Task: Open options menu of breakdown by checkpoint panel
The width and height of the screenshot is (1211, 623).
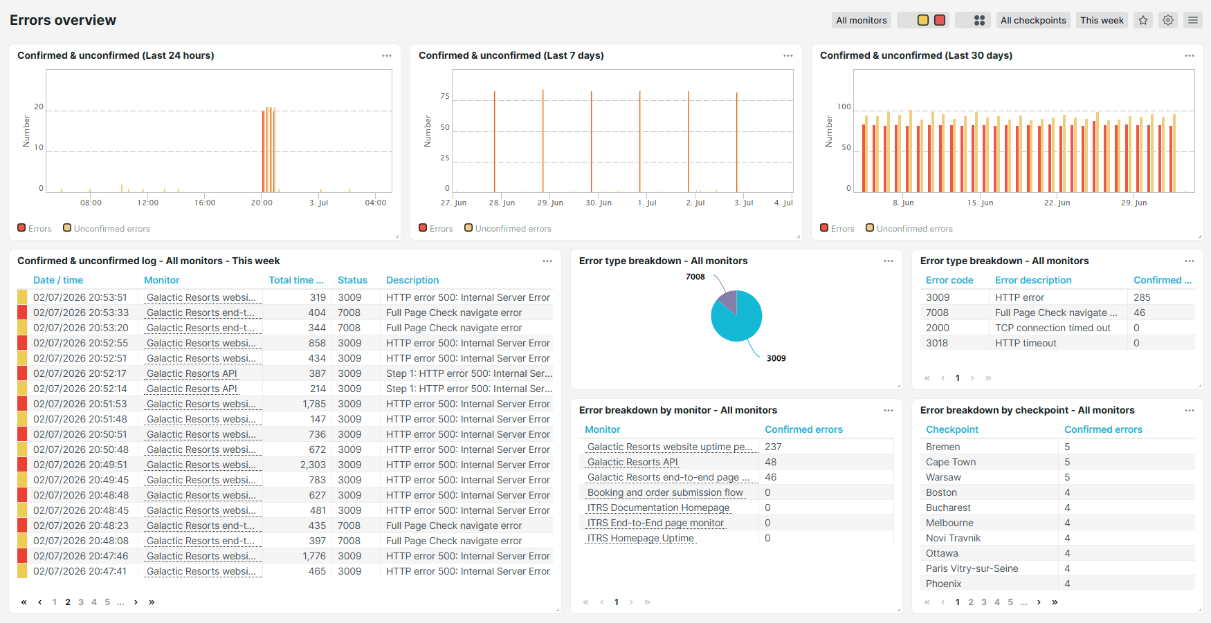Action: coord(1190,410)
